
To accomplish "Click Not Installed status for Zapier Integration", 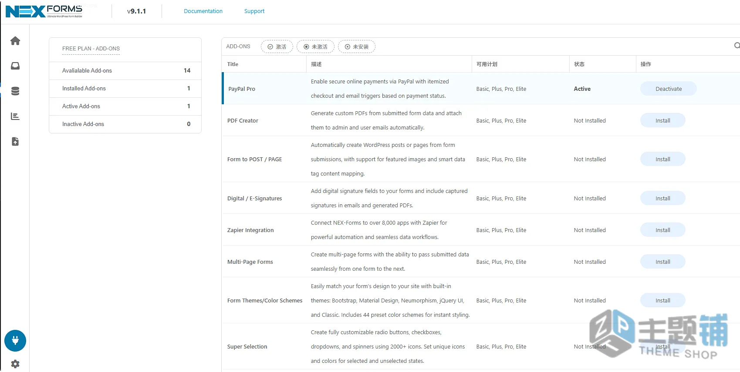I will point(590,230).
